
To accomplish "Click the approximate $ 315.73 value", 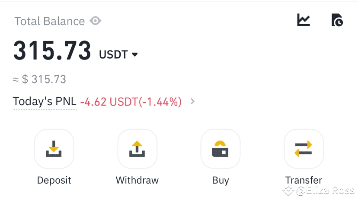I will [39, 79].
